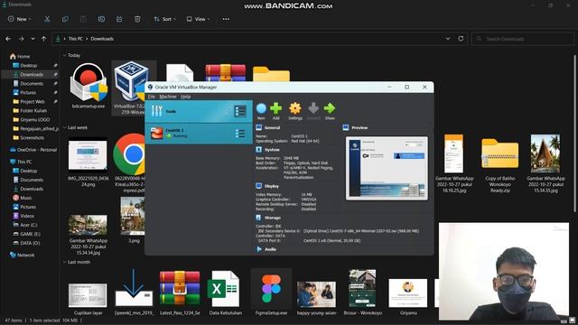The width and height of the screenshot is (578, 325).
Task: Collapse the Last month group
Action: (64, 262)
